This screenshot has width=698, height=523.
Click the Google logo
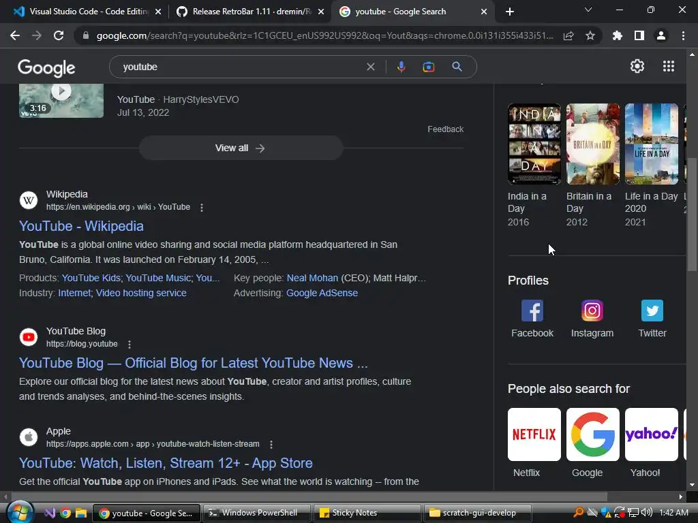[x=46, y=67]
